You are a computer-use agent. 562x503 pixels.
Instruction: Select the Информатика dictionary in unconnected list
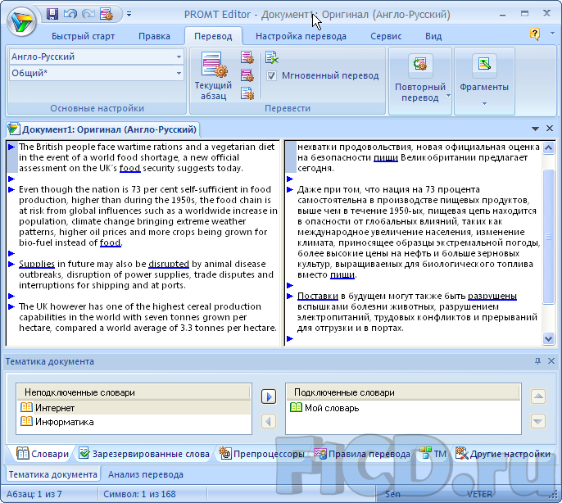[x=134, y=422]
